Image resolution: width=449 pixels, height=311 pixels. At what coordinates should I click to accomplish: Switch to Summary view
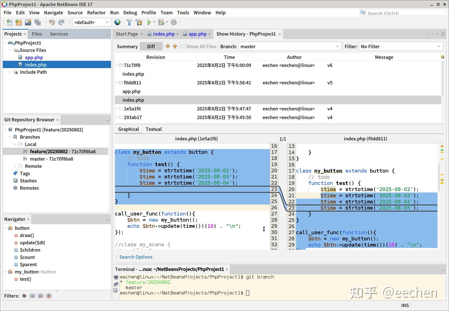point(127,47)
